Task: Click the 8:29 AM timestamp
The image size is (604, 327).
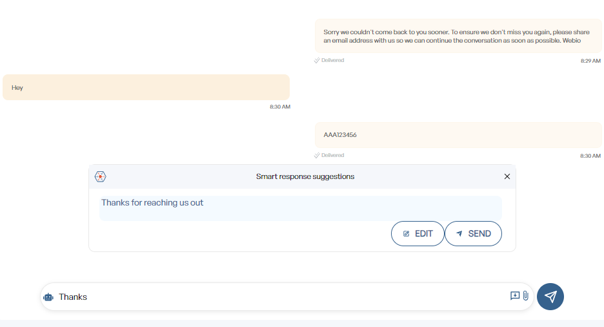Action: coord(590,61)
